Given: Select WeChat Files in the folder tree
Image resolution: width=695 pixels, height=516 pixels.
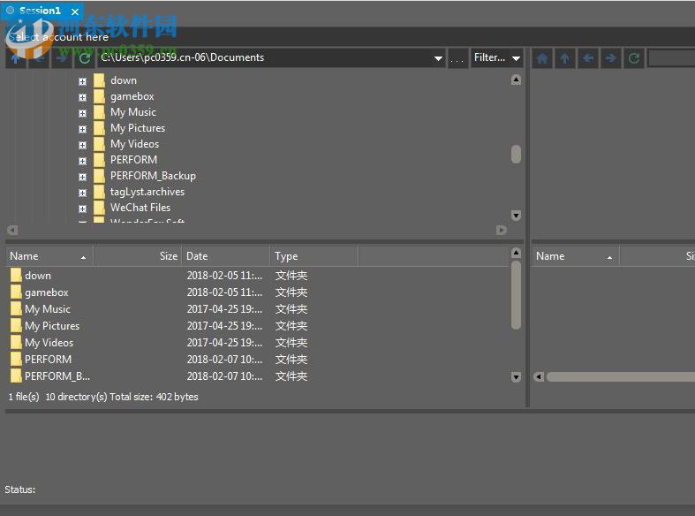Looking at the screenshot, I should point(140,208).
